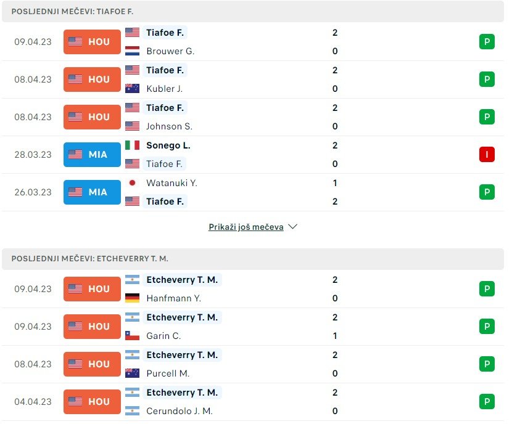Click green P result badge for Brouwer match
This screenshot has height=424, width=512.
point(487,42)
